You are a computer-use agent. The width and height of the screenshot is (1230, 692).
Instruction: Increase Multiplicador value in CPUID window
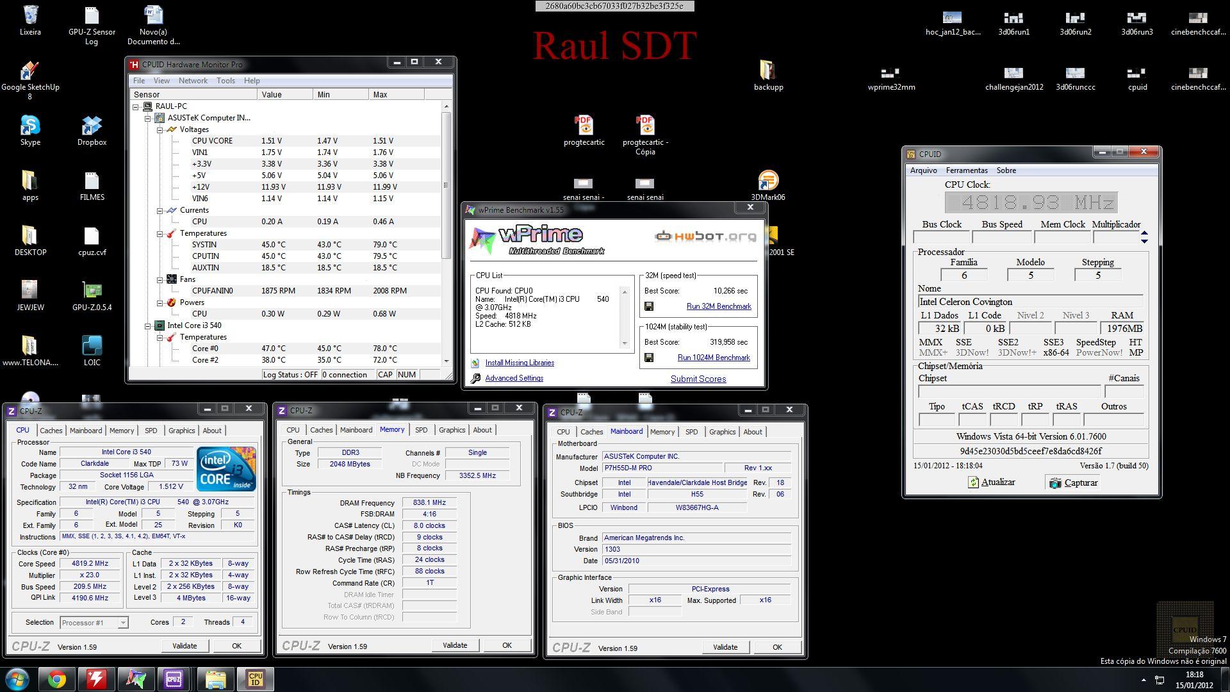[1144, 233]
